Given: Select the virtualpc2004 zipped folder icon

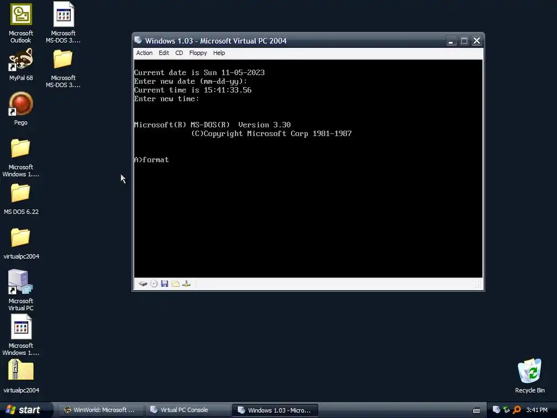Looking at the screenshot, I should click(x=21, y=370).
